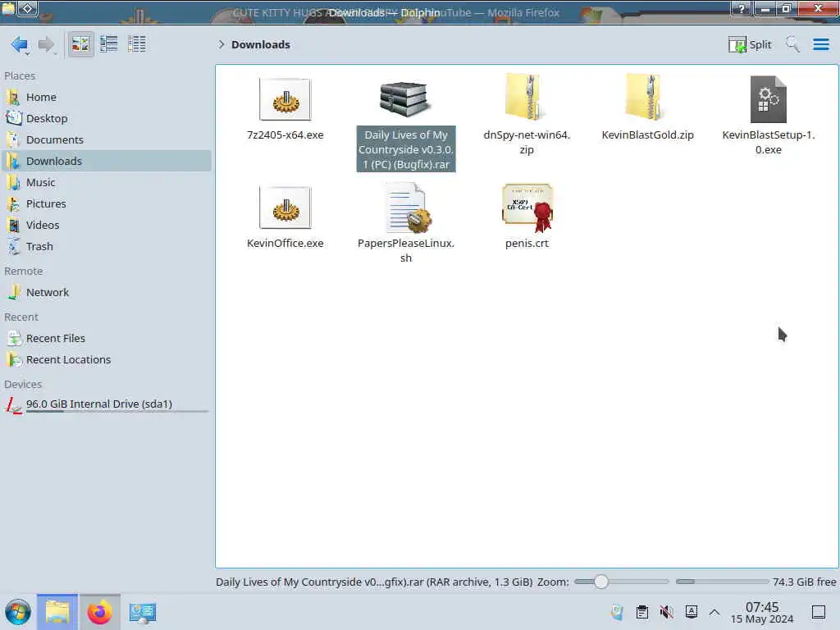Open Trash in Places

pyautogui.click(x=107, y=247)
